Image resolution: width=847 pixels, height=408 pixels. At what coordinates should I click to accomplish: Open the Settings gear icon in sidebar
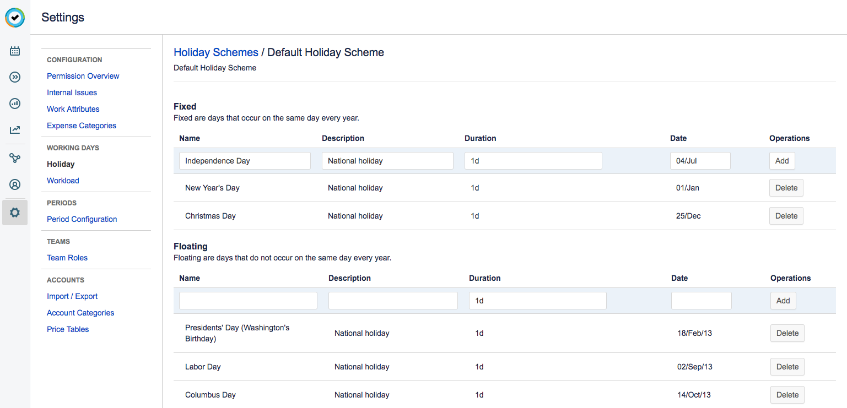coord(15,212)
